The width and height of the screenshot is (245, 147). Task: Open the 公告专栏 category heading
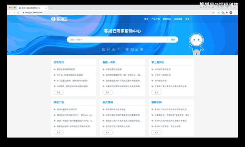click(59, 63)
